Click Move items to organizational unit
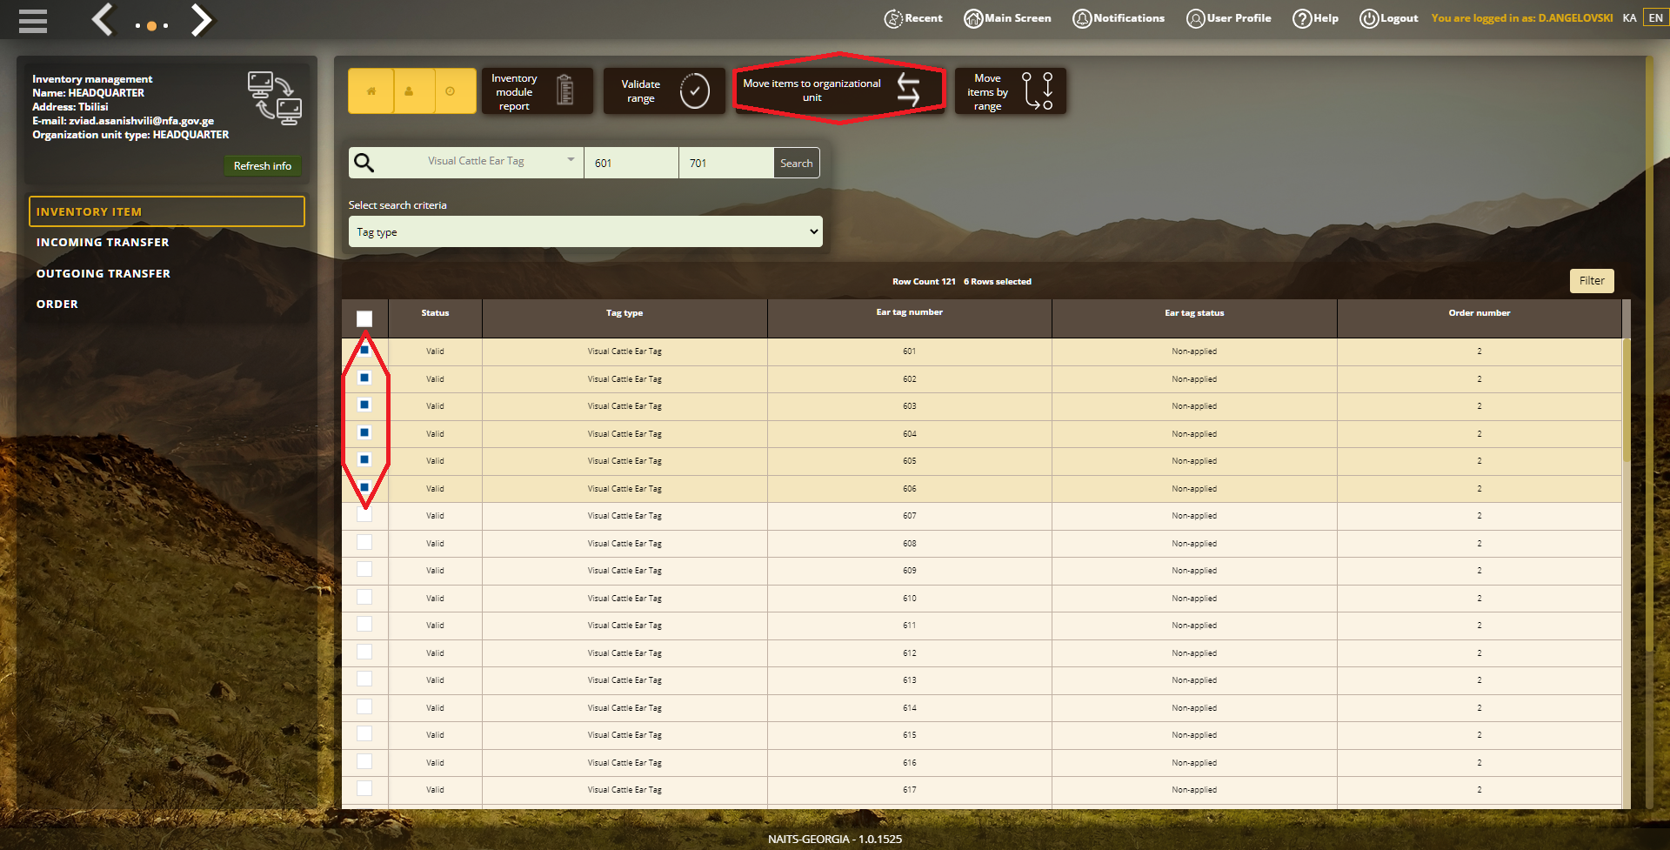Screen dimensions: 1670x850 click(838, 90)
